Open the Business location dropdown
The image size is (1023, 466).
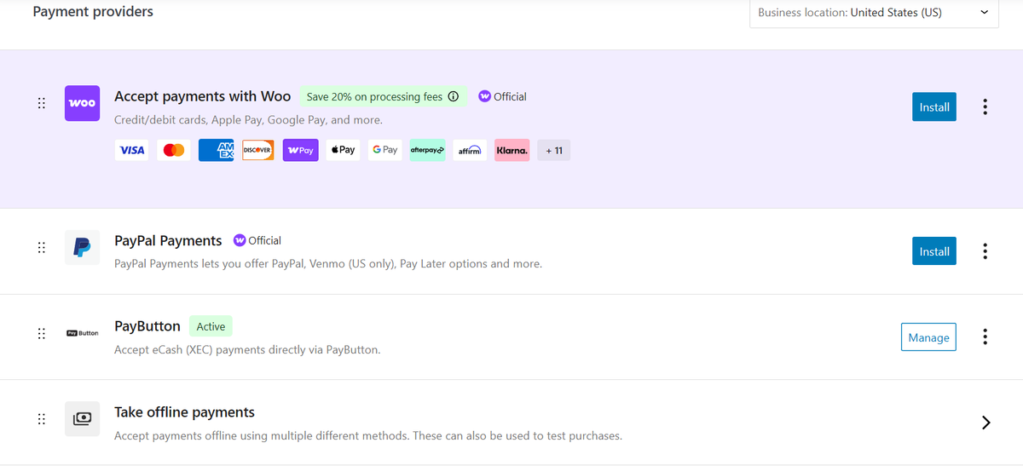coord(874,13)
